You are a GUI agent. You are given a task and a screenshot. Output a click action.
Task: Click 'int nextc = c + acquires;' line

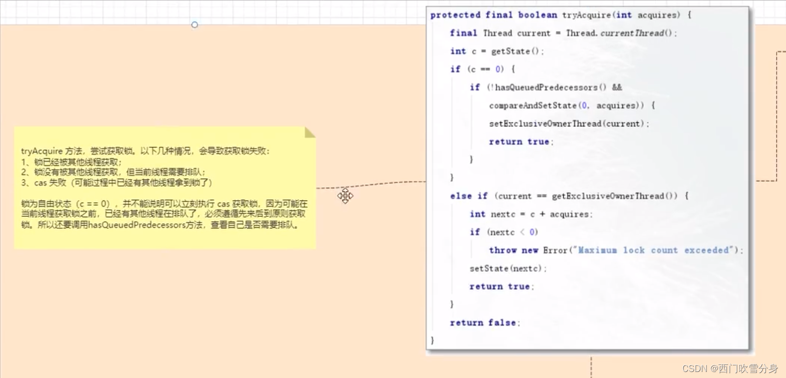pos(531,214)
